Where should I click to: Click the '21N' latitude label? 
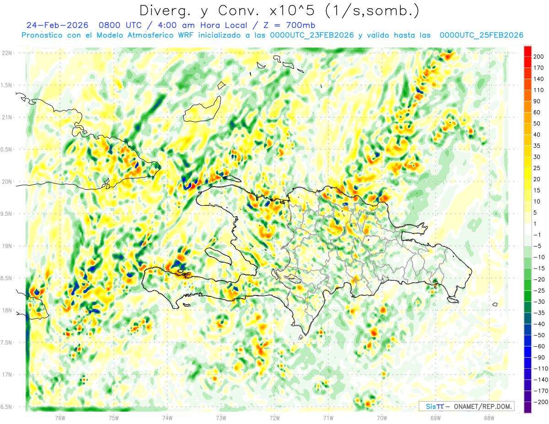[6, 117]
